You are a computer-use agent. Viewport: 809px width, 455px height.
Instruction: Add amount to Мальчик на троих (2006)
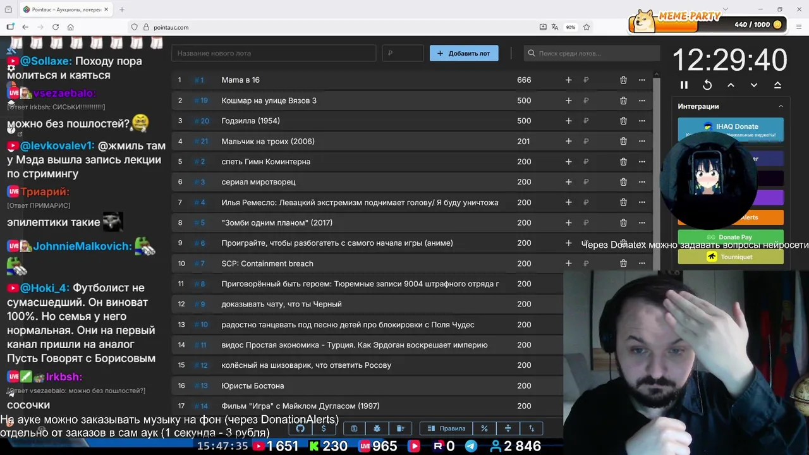tap(568, 142)
